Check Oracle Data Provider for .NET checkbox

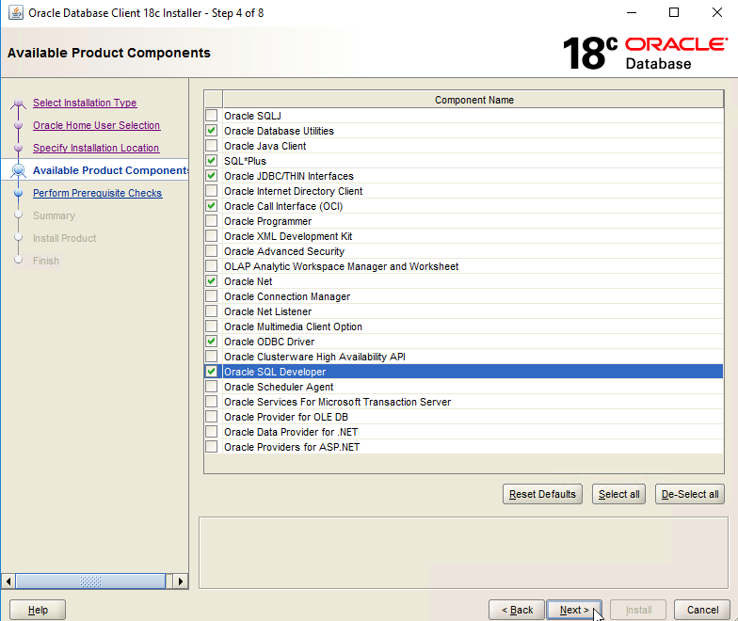[x=211, y=431]
